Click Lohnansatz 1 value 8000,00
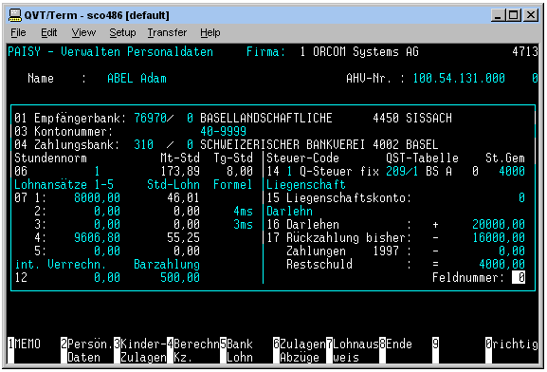Image resolution: width=547 pixels, height=372 pixels. point(98,197)
